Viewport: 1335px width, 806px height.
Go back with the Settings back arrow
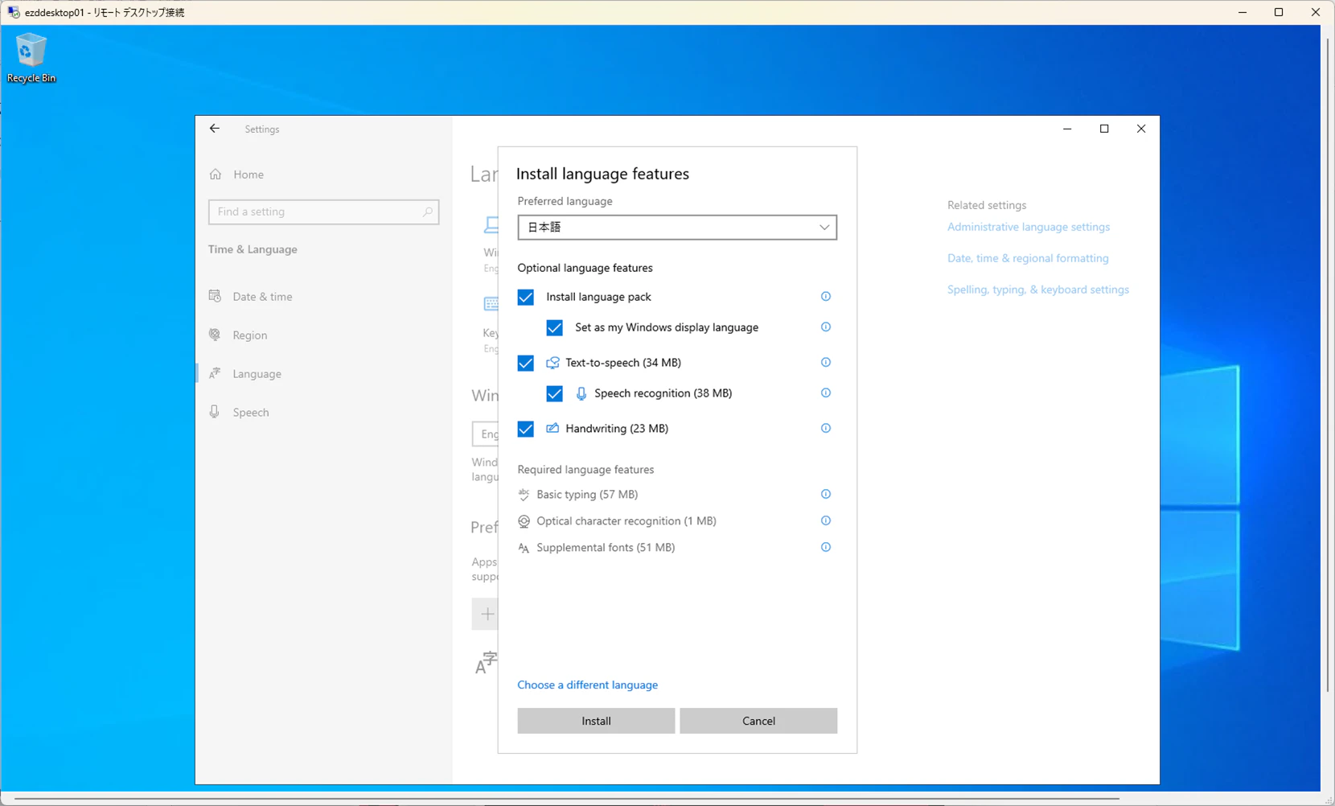(x=215, y=129)
